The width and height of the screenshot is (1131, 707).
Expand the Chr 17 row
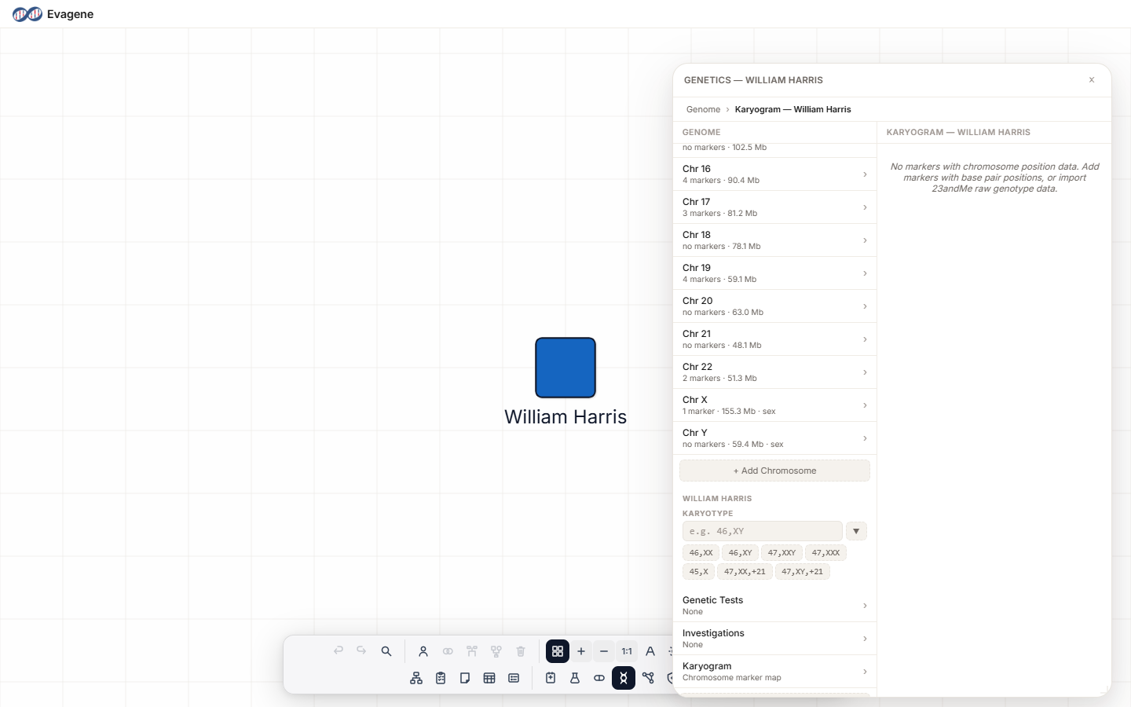(x=774, y=207)
